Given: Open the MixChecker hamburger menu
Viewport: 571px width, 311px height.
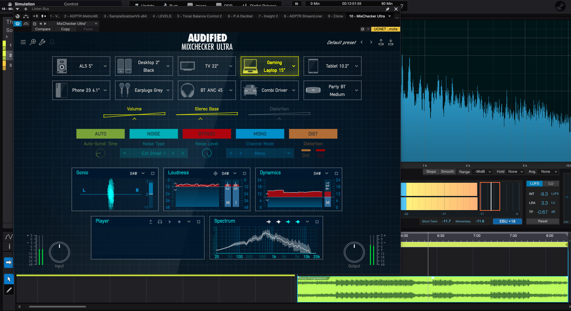Looking at the screenshot, I should pos(23,42).
